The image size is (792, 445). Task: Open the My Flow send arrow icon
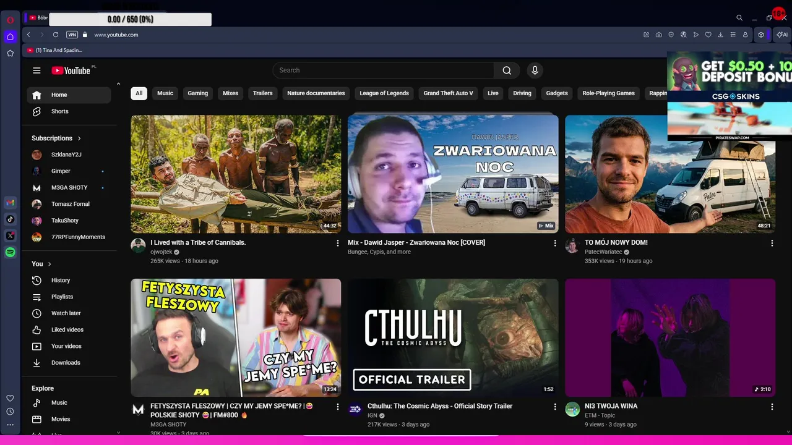tap(696, 35)
